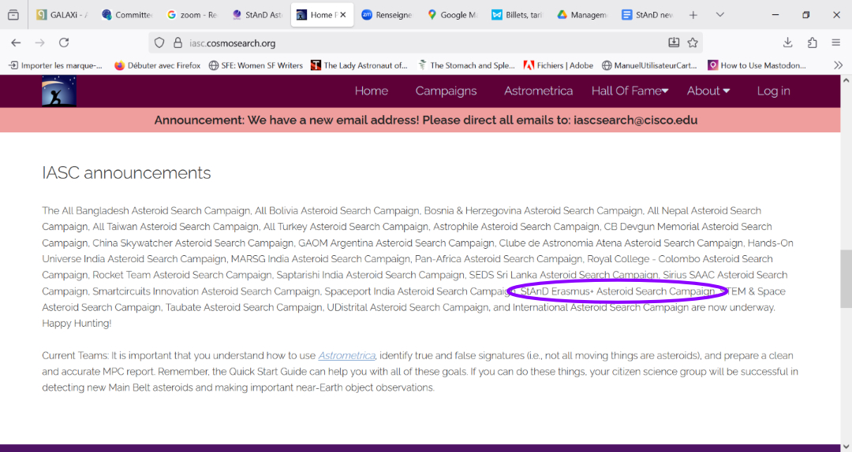The image size is (852, 452).
Task: Switch to the Google Maps tab
Action: click(x=452, y=15)
